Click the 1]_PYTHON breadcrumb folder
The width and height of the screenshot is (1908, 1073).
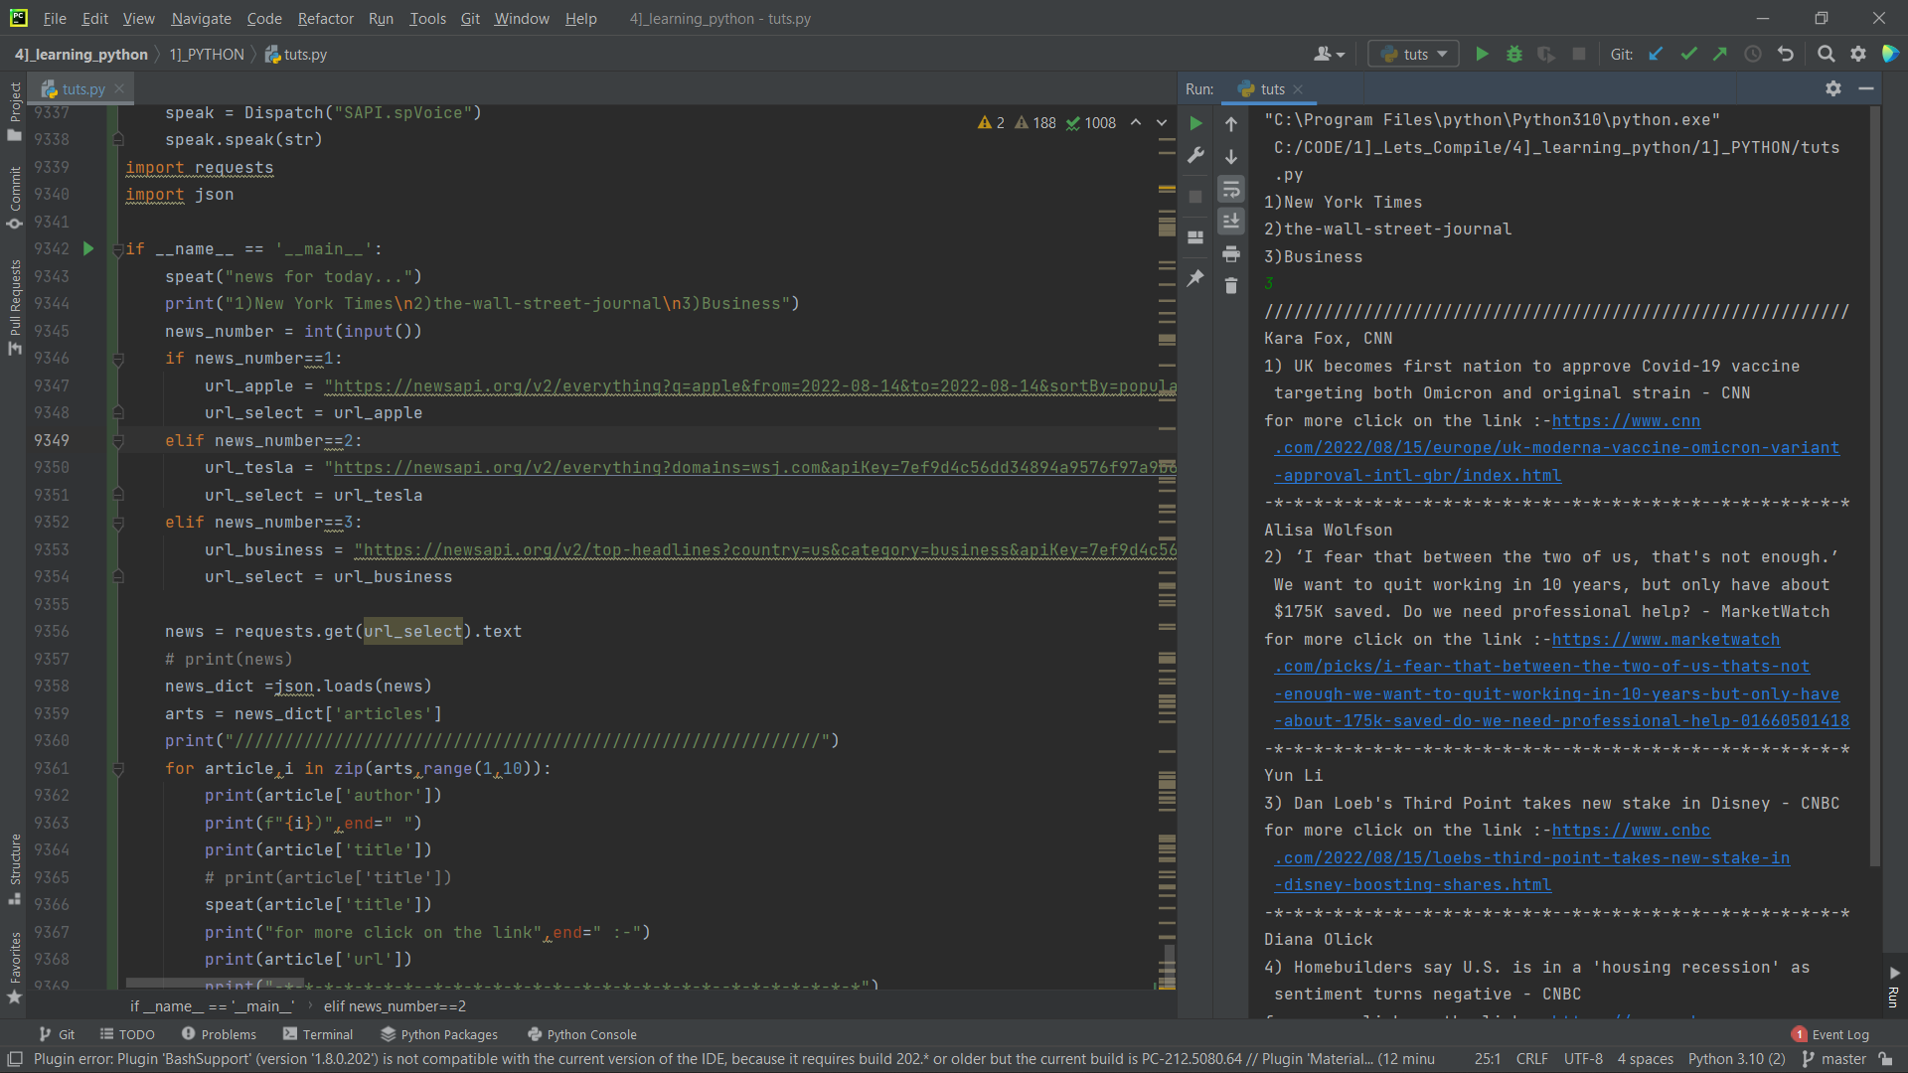coord(206,55)
